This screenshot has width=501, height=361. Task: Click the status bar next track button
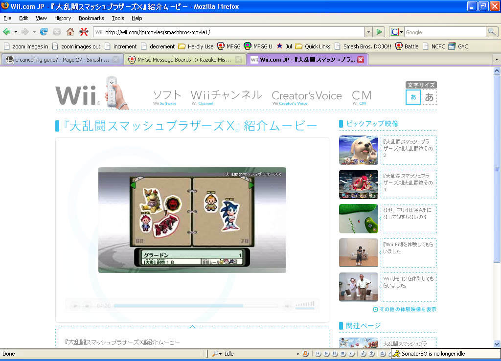351,354
